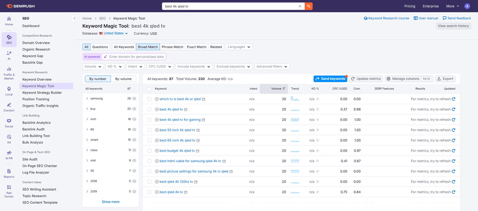Open the Reports section icon
478x211 pixels.
[x=9, y=173]
